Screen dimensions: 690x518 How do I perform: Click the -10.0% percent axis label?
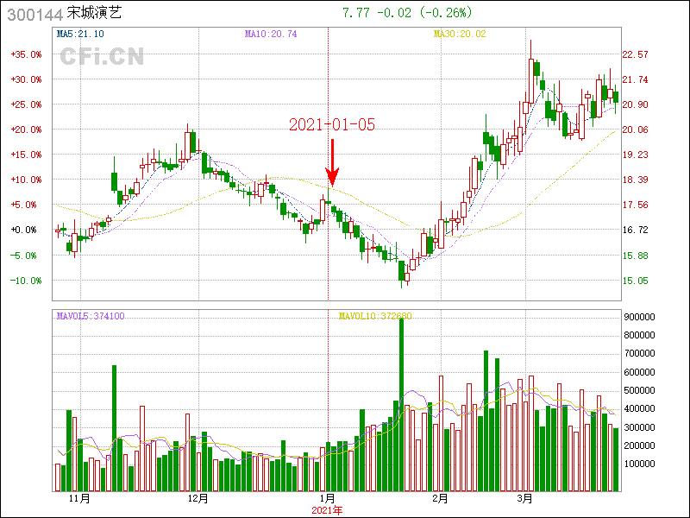pyautogui.click(x=26, y=281)
